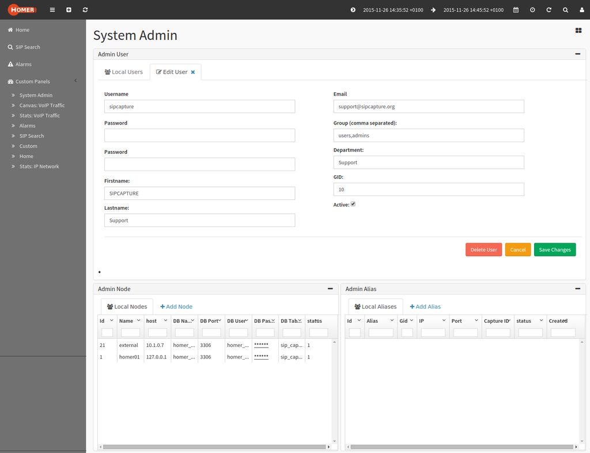
Task: Click the refresh arrows icon beside plus icon
Action: click(85, 10)
